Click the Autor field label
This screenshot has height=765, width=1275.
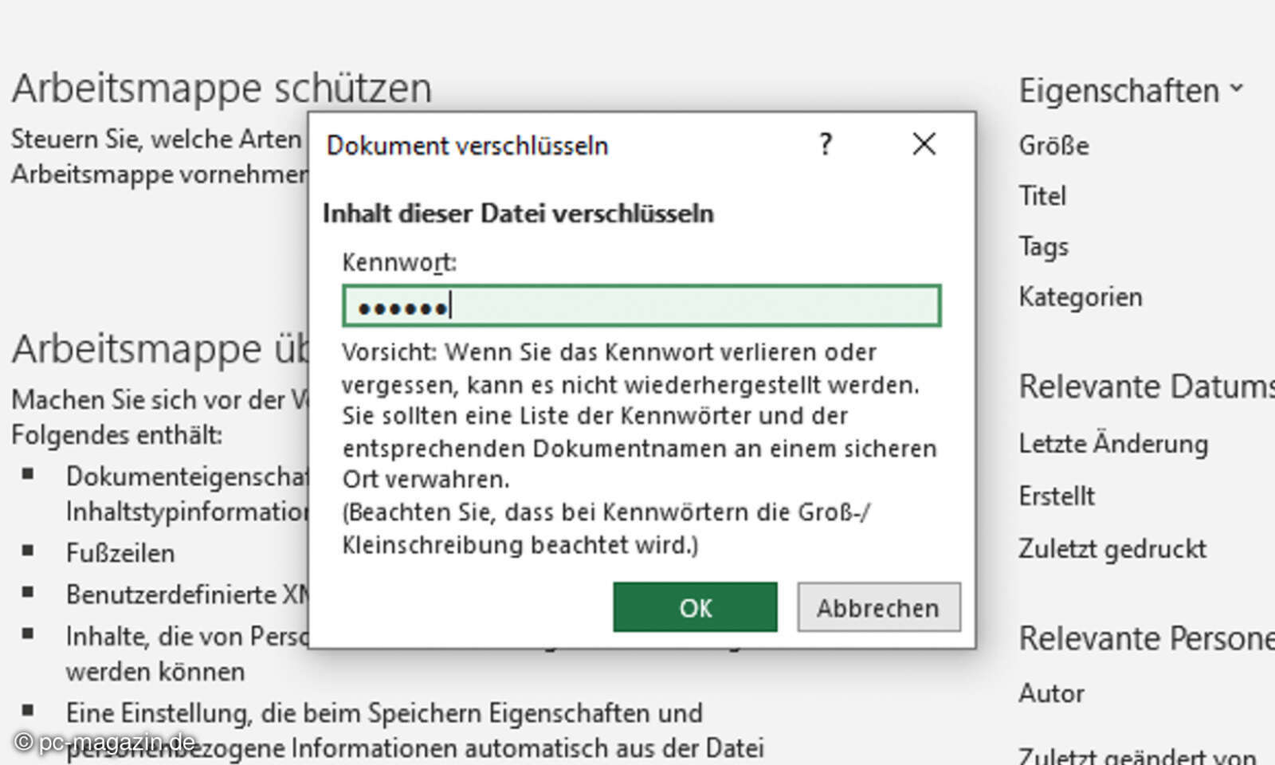pos(1051,693)
